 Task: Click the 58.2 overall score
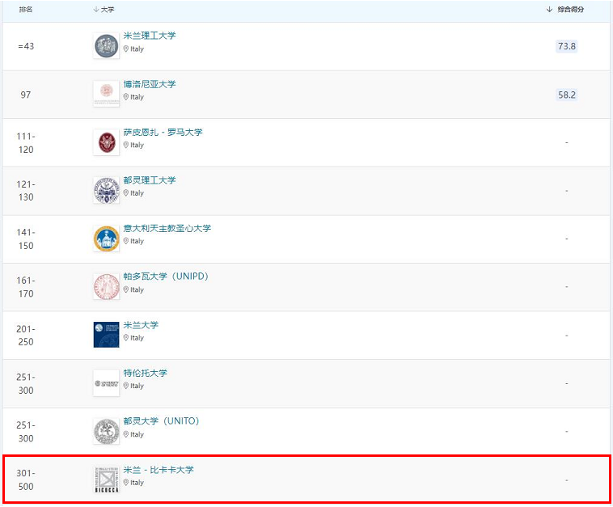[566, 95]
